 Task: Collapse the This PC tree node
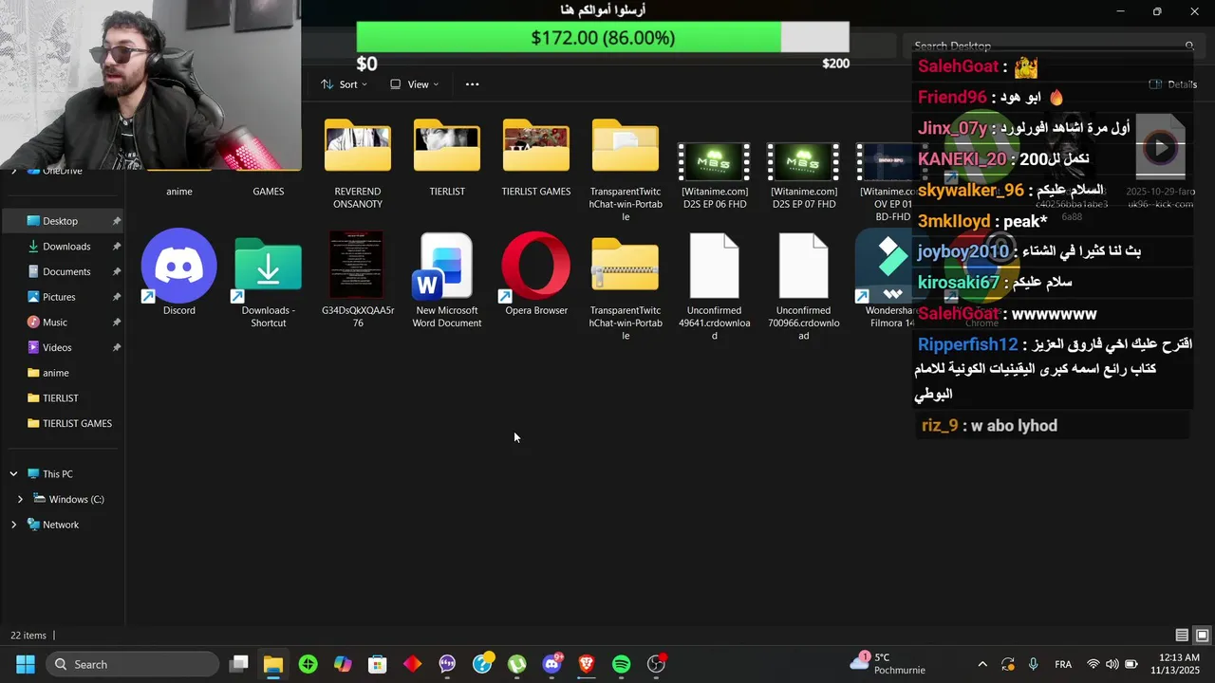pos(13,473)
